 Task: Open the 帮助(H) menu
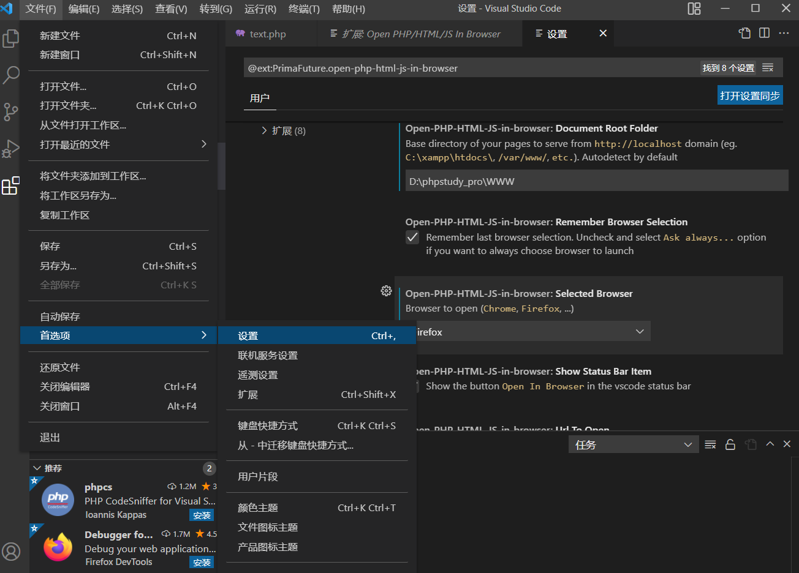coord(349,9)
